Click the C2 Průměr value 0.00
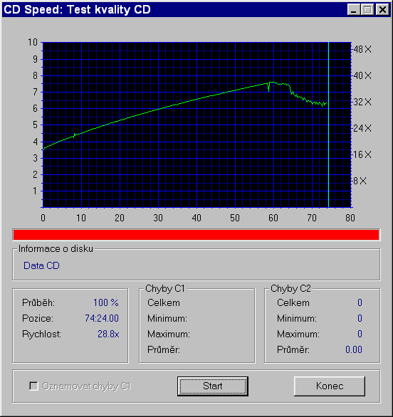 click(354, 349)
